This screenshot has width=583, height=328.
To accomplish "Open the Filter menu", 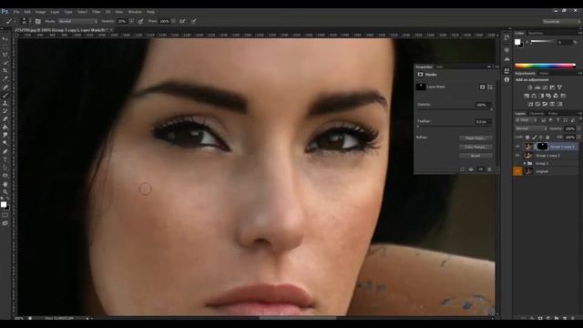I will pyautogui.click(x=96, y=12).
